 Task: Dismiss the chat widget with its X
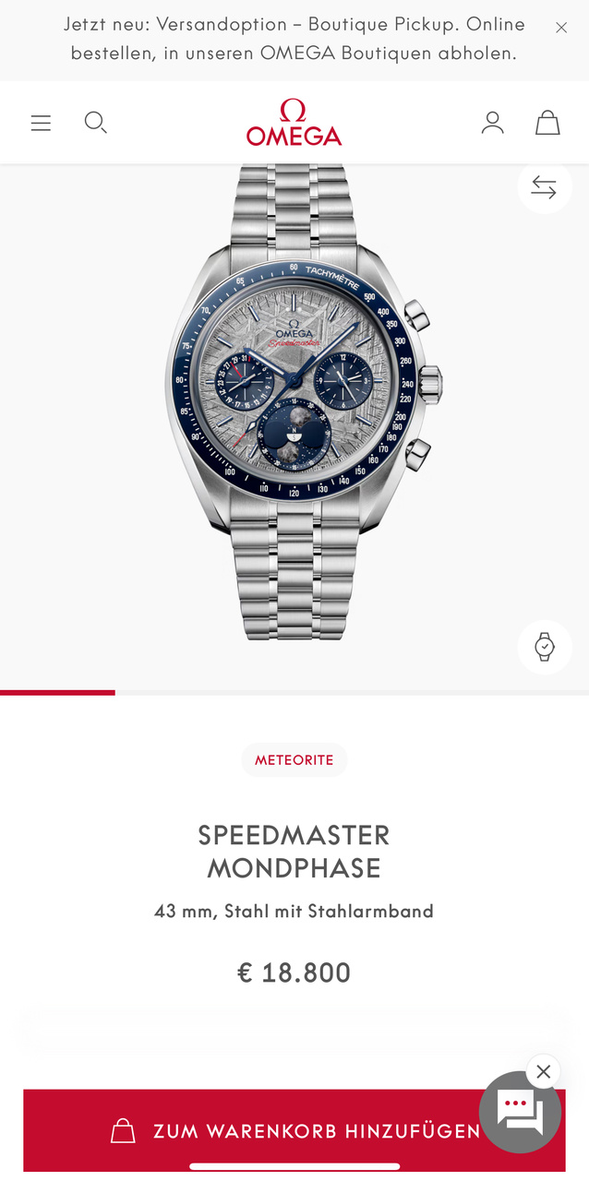544,1071
